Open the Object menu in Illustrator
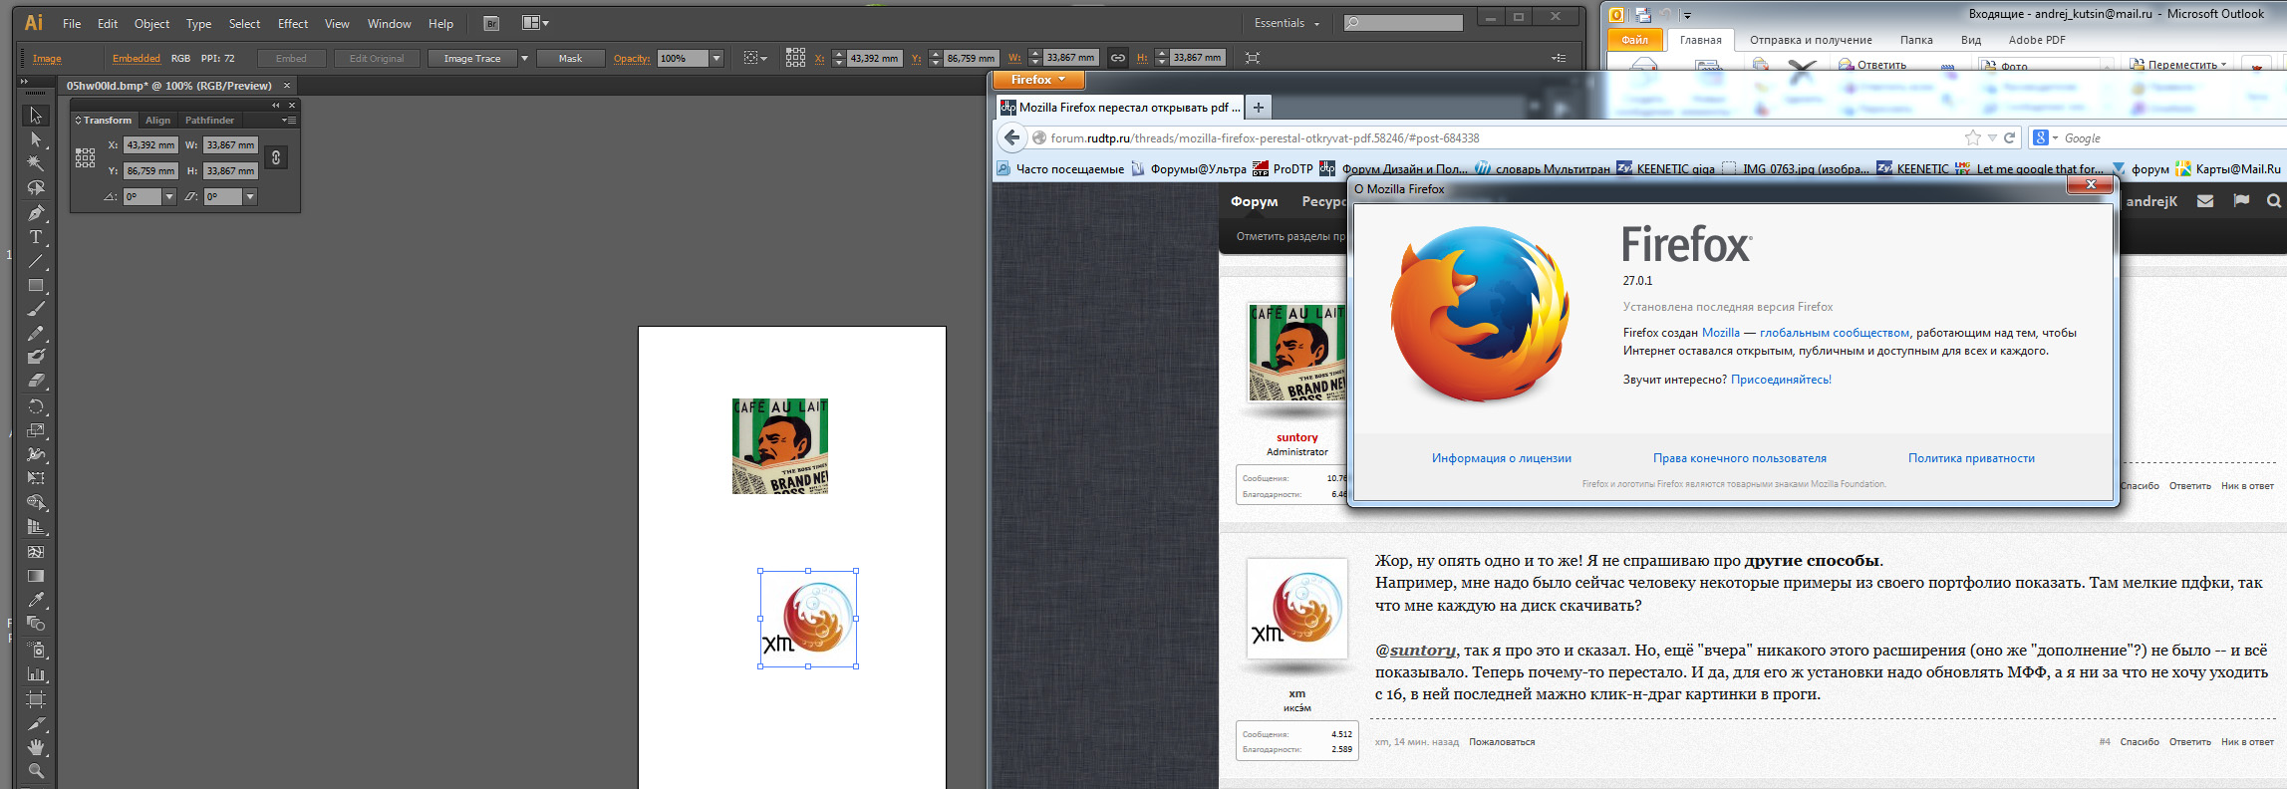 coord(151,23)
